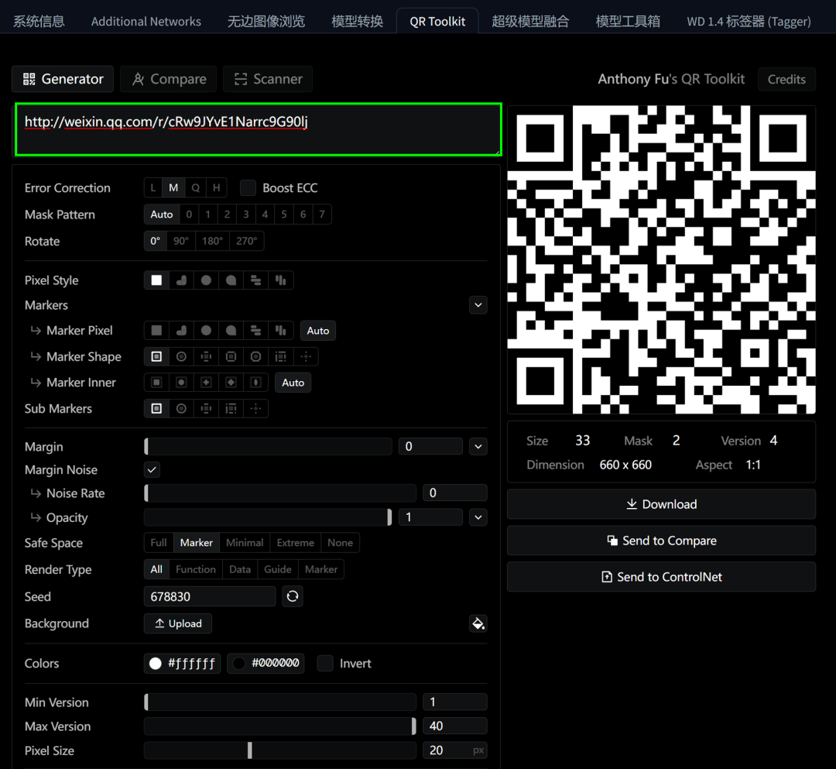836x769 pixels.
Task: Select tiny-plus shape in Sub Markers row
Action: tap(256, 408)
